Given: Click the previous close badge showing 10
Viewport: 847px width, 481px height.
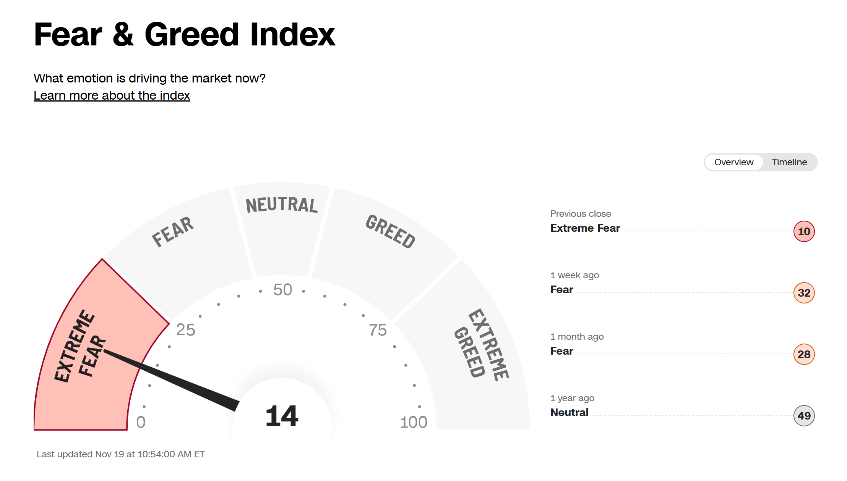Looking at the screenshot, I should click(x=804, y=231).
